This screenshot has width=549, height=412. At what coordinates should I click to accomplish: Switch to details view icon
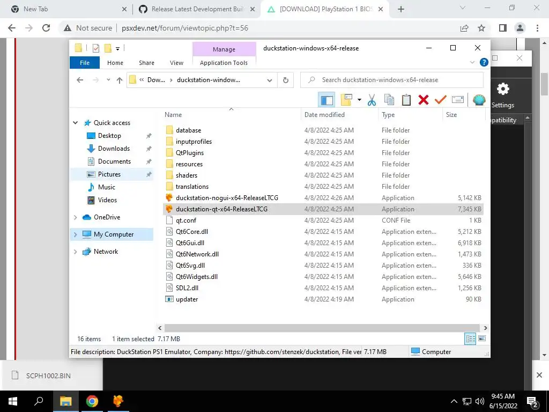click(470, 339)
